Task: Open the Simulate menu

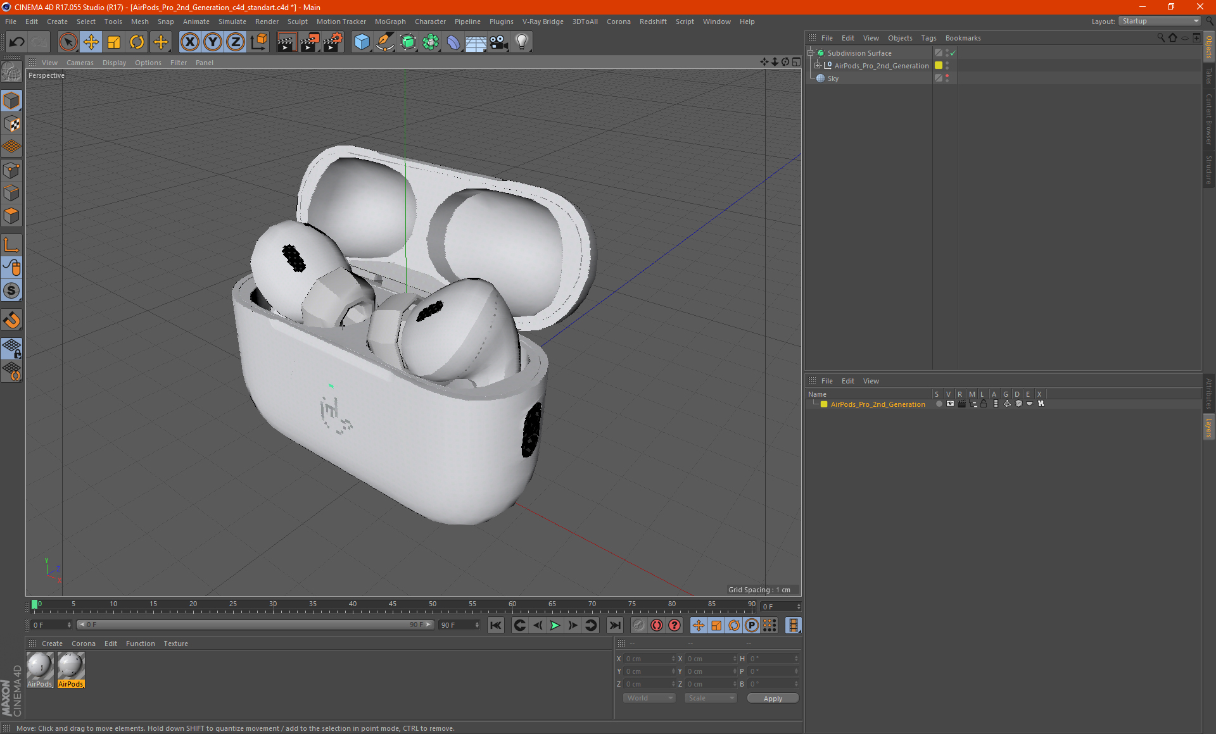Action: coord(232,22)
